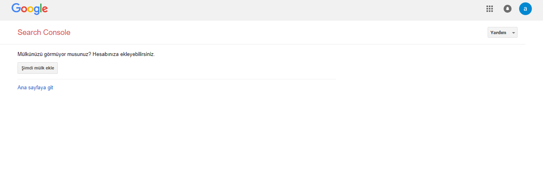Click the Hesabınıza ekleyebilirsiniz sentence
This screenshot has width=543, height=175.
tap(124, 54)
